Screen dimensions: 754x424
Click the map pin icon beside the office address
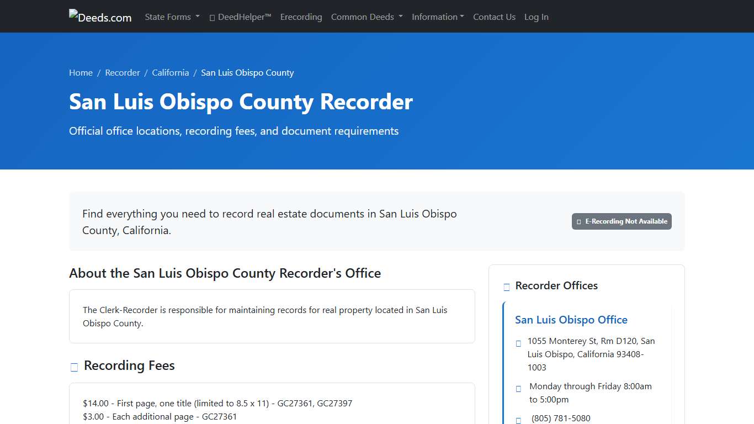pos(518,343)
